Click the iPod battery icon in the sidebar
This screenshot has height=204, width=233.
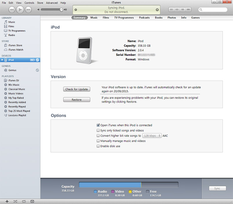(x=32, y=60)
